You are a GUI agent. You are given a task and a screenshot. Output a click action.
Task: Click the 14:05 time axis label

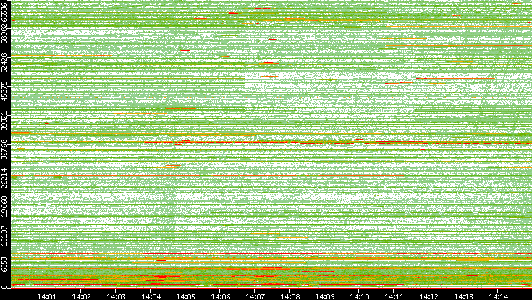(186, 296)
